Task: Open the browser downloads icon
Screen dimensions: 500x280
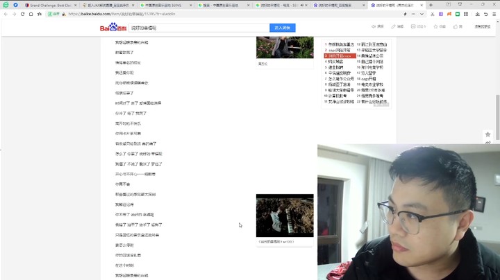Action: coord(477,14)
